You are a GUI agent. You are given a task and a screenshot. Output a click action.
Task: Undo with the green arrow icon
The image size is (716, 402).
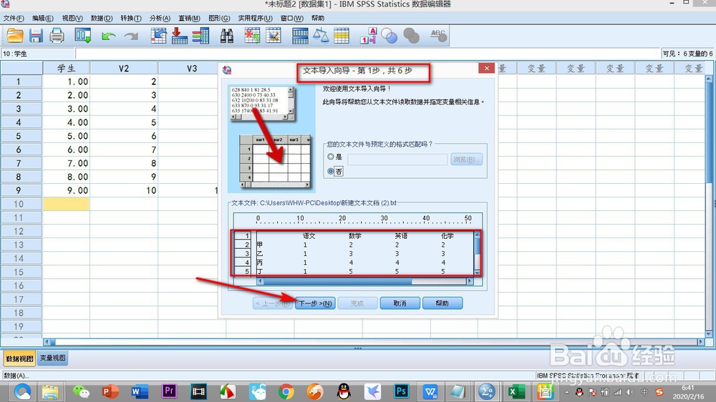point(108,36)
